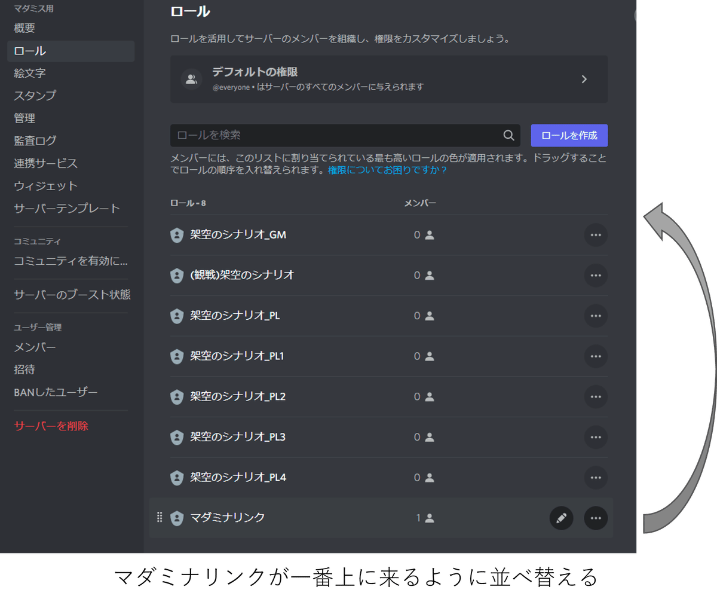The width and height of the screenshot is (717, 605).
Task: Open more options for 架空のシナリオ_PL1 role
Action: 596,356
